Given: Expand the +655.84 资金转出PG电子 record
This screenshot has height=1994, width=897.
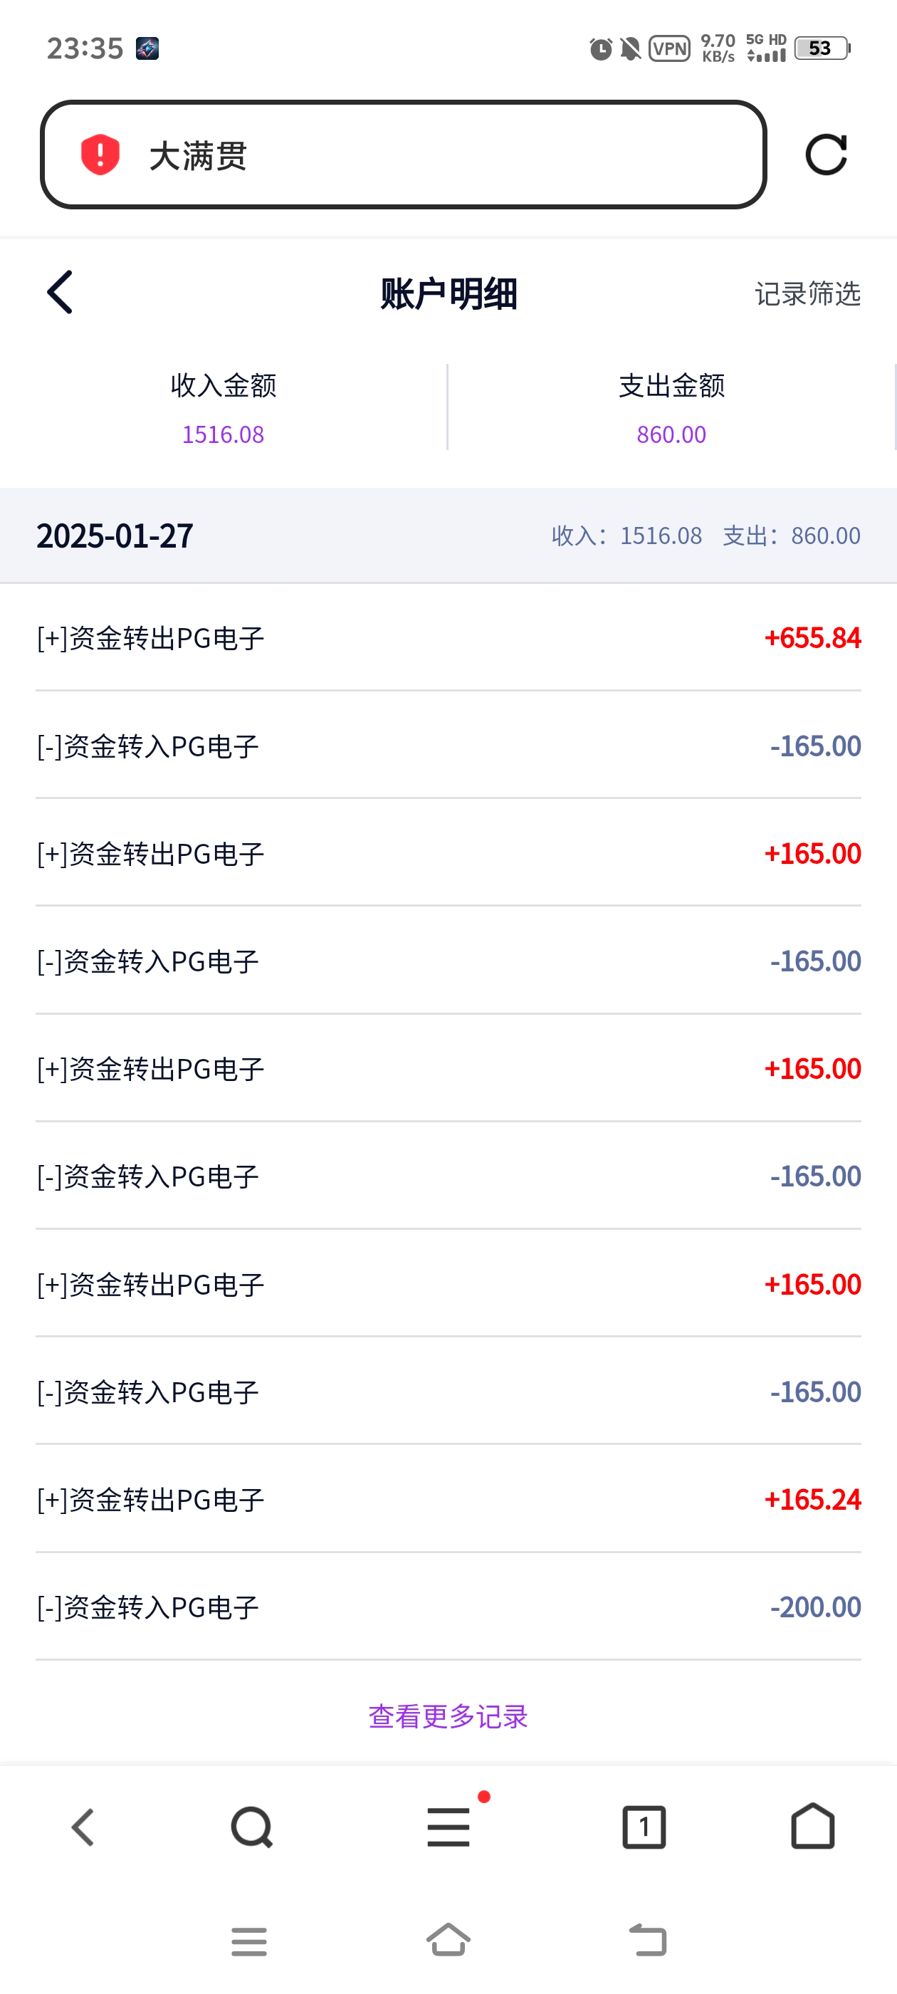Looking at the screenshot, I should 448,638.
